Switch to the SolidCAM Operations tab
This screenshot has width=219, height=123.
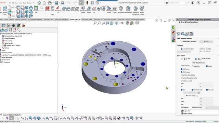62,19
